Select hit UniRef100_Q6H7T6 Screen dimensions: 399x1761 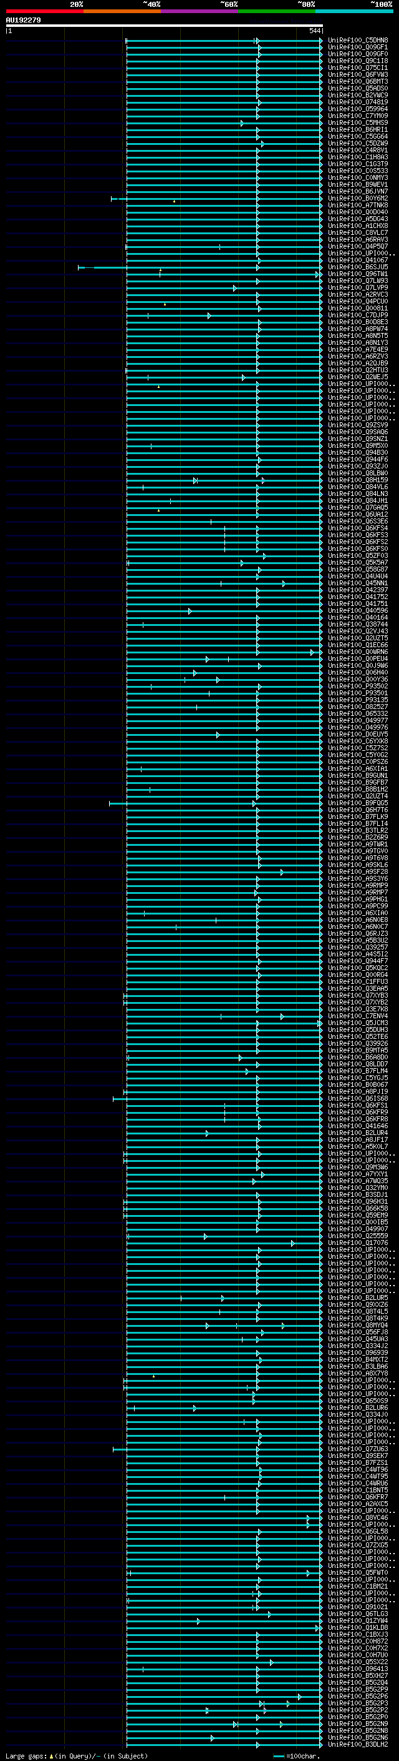(357, 810)
